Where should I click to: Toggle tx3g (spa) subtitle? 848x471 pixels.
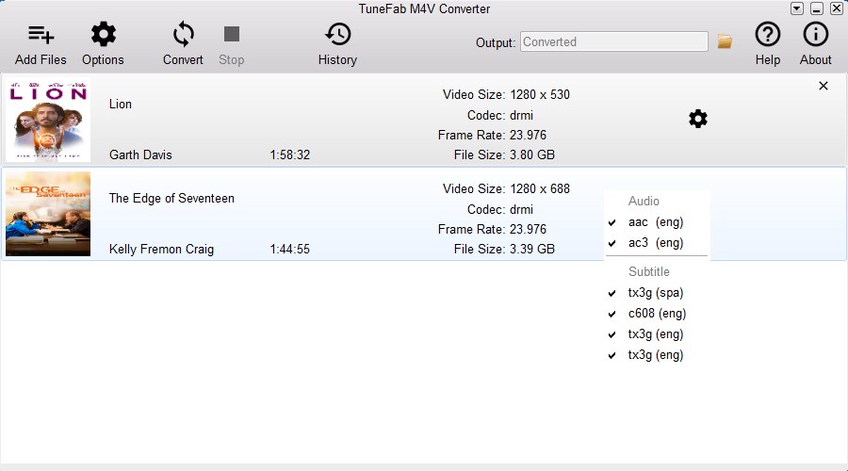tap(656, 293)
